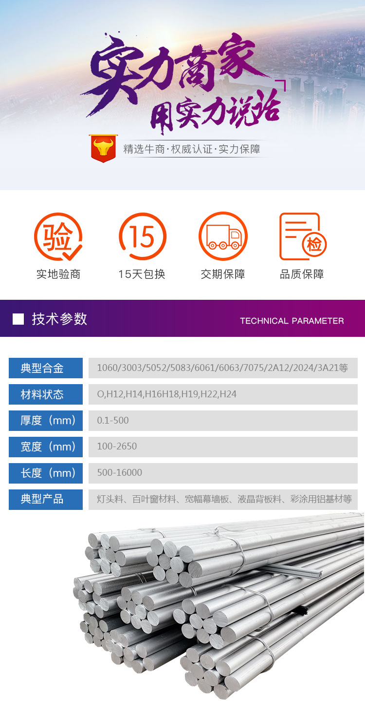This screenshot has height=701, width=365.
Task: Click the orange 验 verification icon
Action: 58,236
